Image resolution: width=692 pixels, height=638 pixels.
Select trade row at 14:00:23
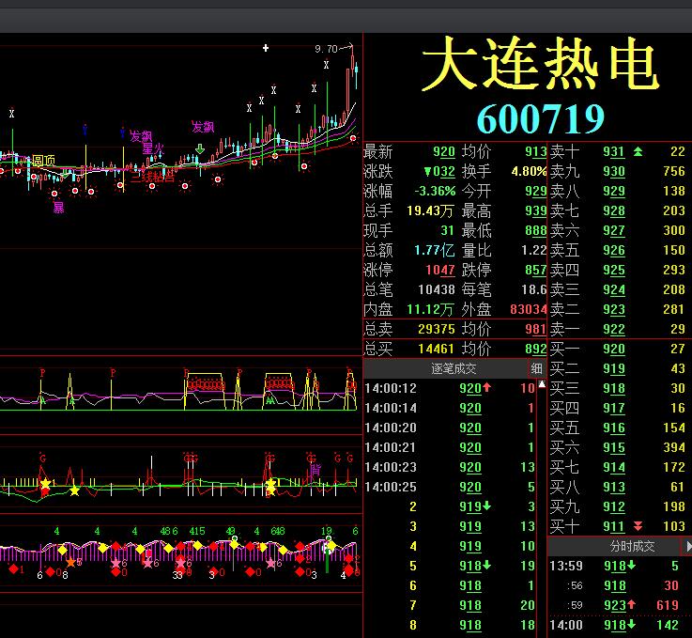450,467
